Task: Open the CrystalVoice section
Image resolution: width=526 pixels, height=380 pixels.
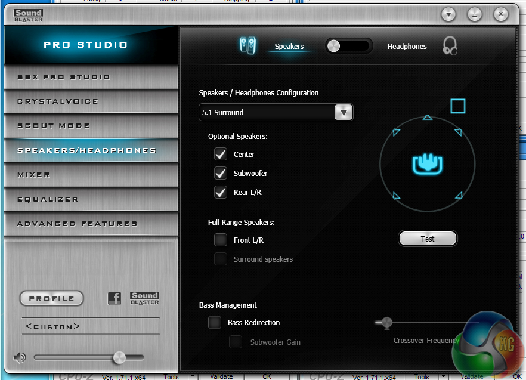Action: [x=91, y=101]
